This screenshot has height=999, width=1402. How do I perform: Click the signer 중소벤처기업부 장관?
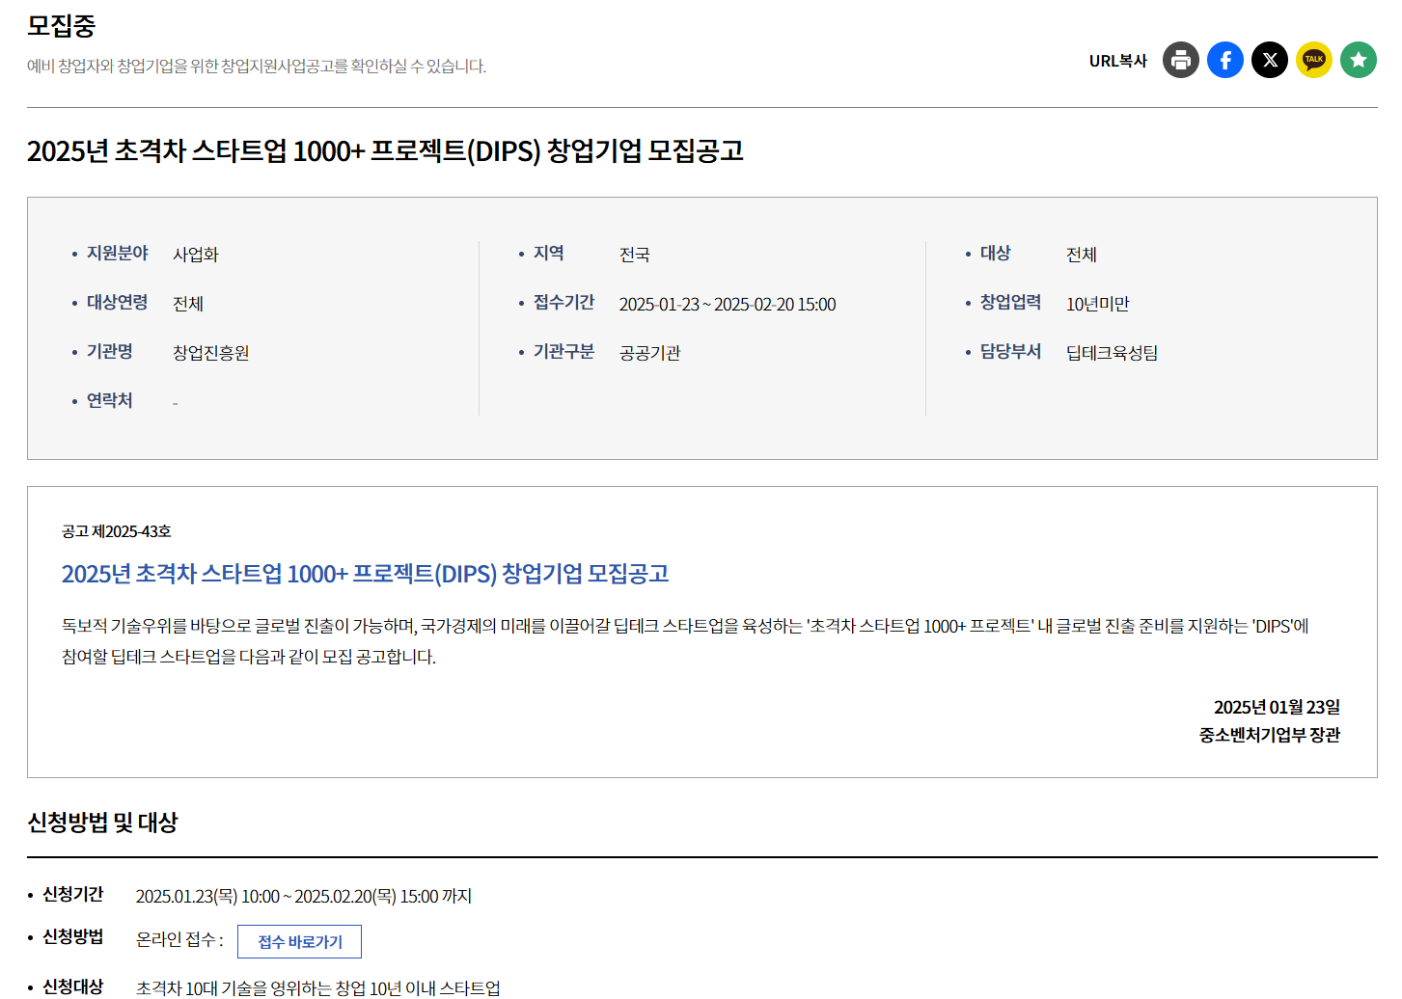pyautogui.click(x=1270, y=735)
